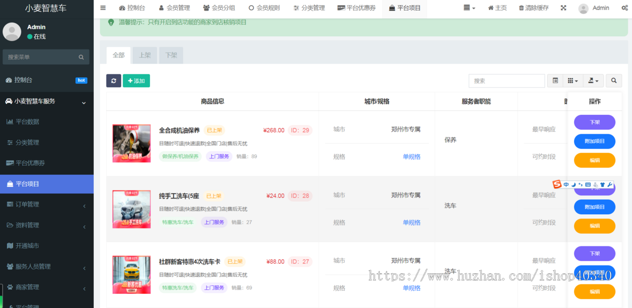Screen dimensions: 632x308
Task: Click Sogou input method S icon
Action: [x=557, y=184]
